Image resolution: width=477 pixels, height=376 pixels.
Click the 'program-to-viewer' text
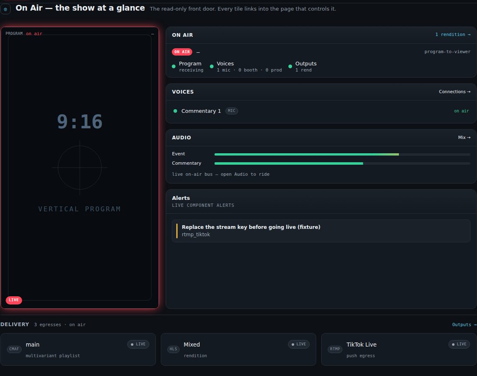pos(447,52)
